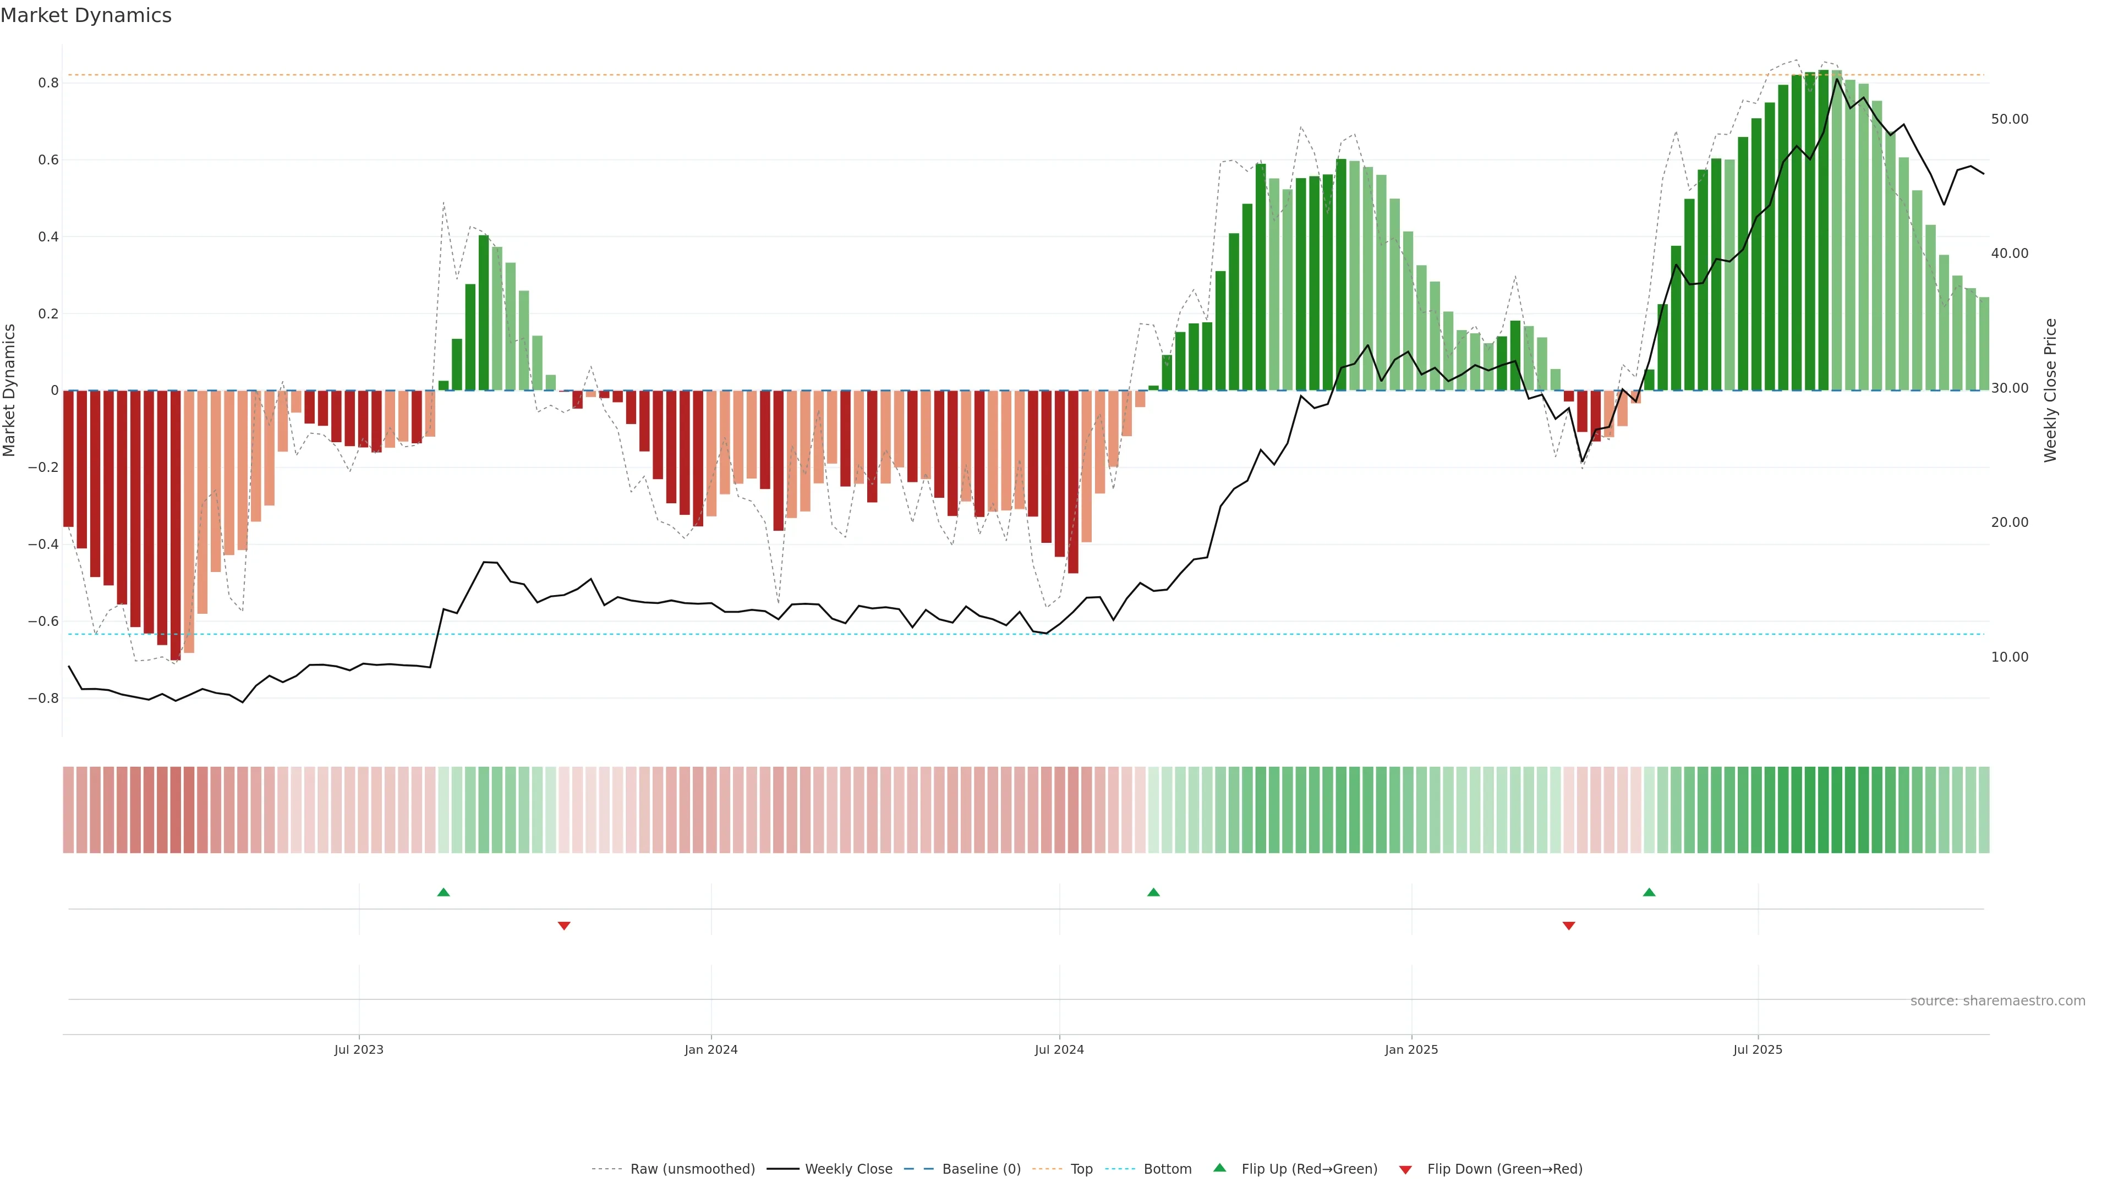2113x1188 pixels.
Task: Click the Flip Up green triangle legend icon
Action: click(x=1219, y=1168)
